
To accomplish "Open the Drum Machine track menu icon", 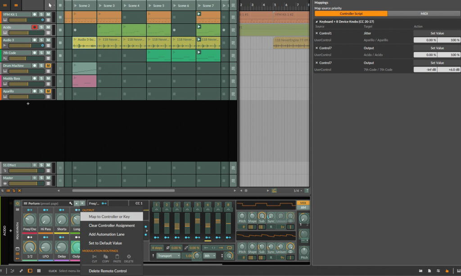I will 48,71.
